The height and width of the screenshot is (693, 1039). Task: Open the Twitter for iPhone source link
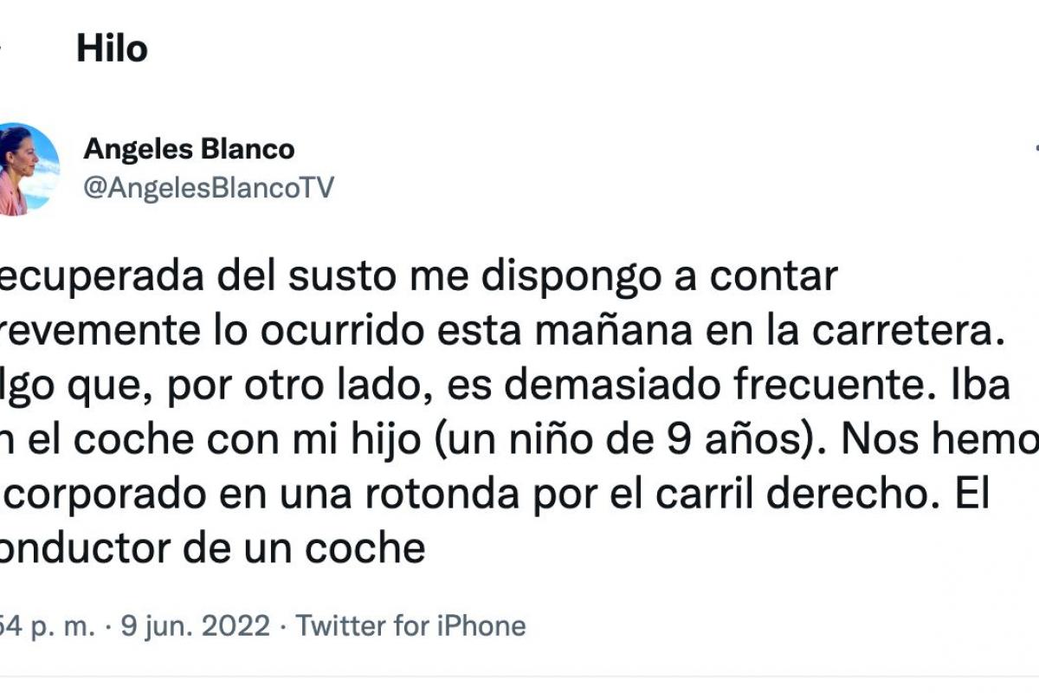411,625
